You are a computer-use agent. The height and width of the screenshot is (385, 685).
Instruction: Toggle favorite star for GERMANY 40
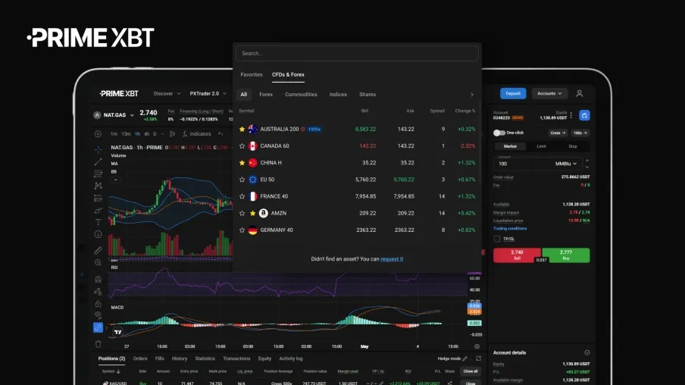click(242, 230)
